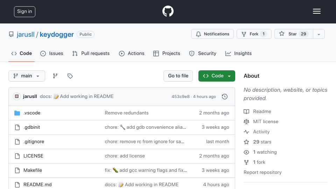Open 'remove rc from ignore' commit message
336x189 pixels.
coord(145,142)
